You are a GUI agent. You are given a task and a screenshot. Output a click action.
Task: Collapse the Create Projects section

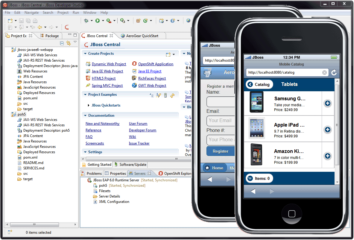point(85,54)
